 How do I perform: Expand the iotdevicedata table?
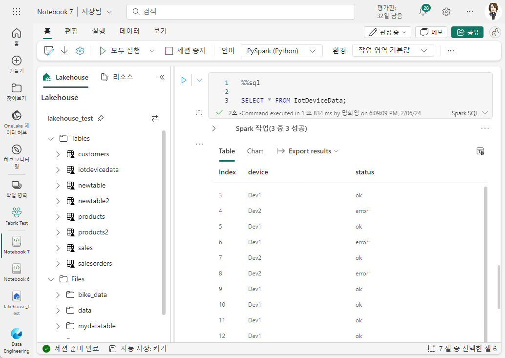(x=58, y=170)
